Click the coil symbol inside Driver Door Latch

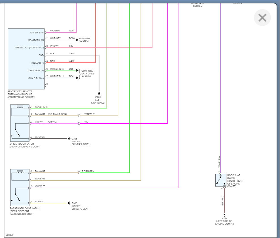(20, 107)
